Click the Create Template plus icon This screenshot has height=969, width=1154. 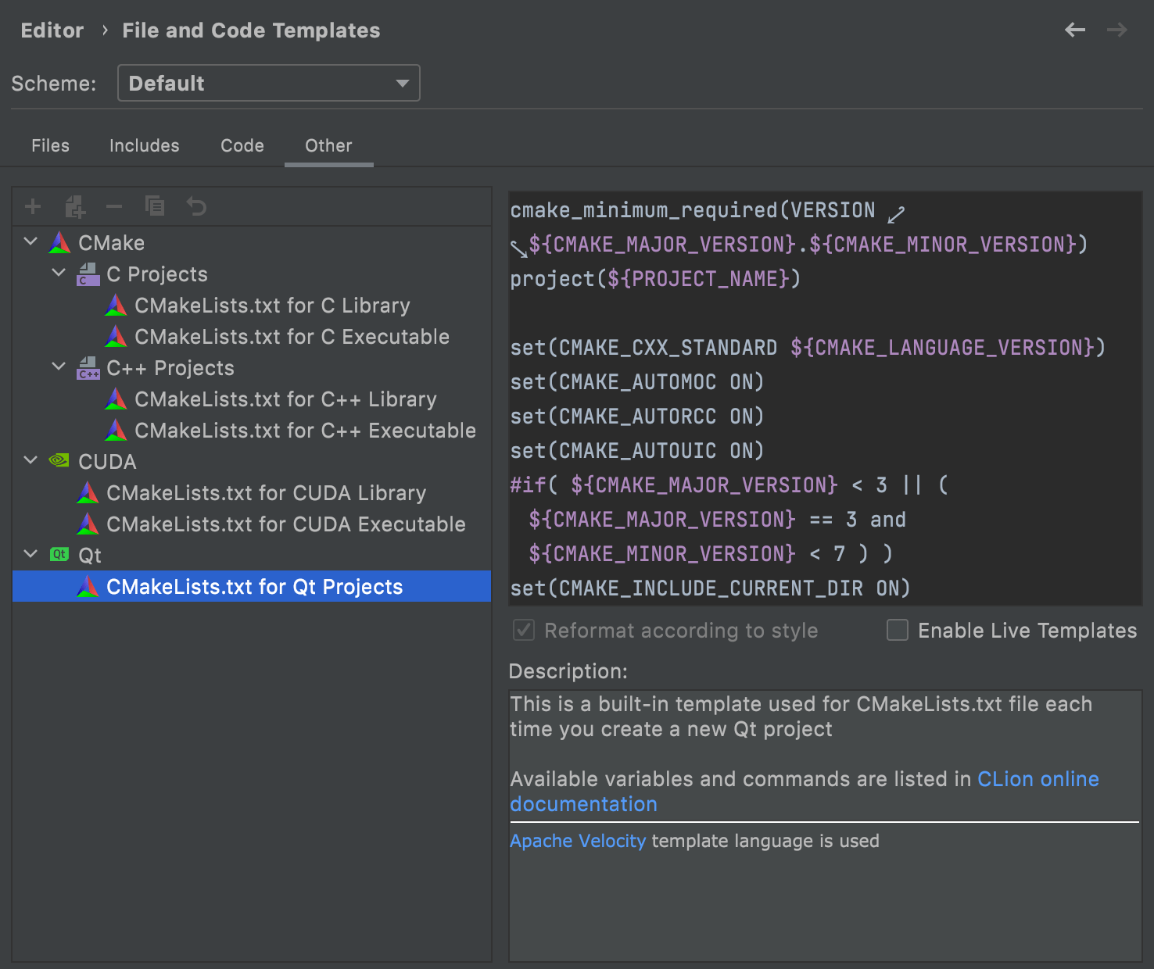coord(32,206)
